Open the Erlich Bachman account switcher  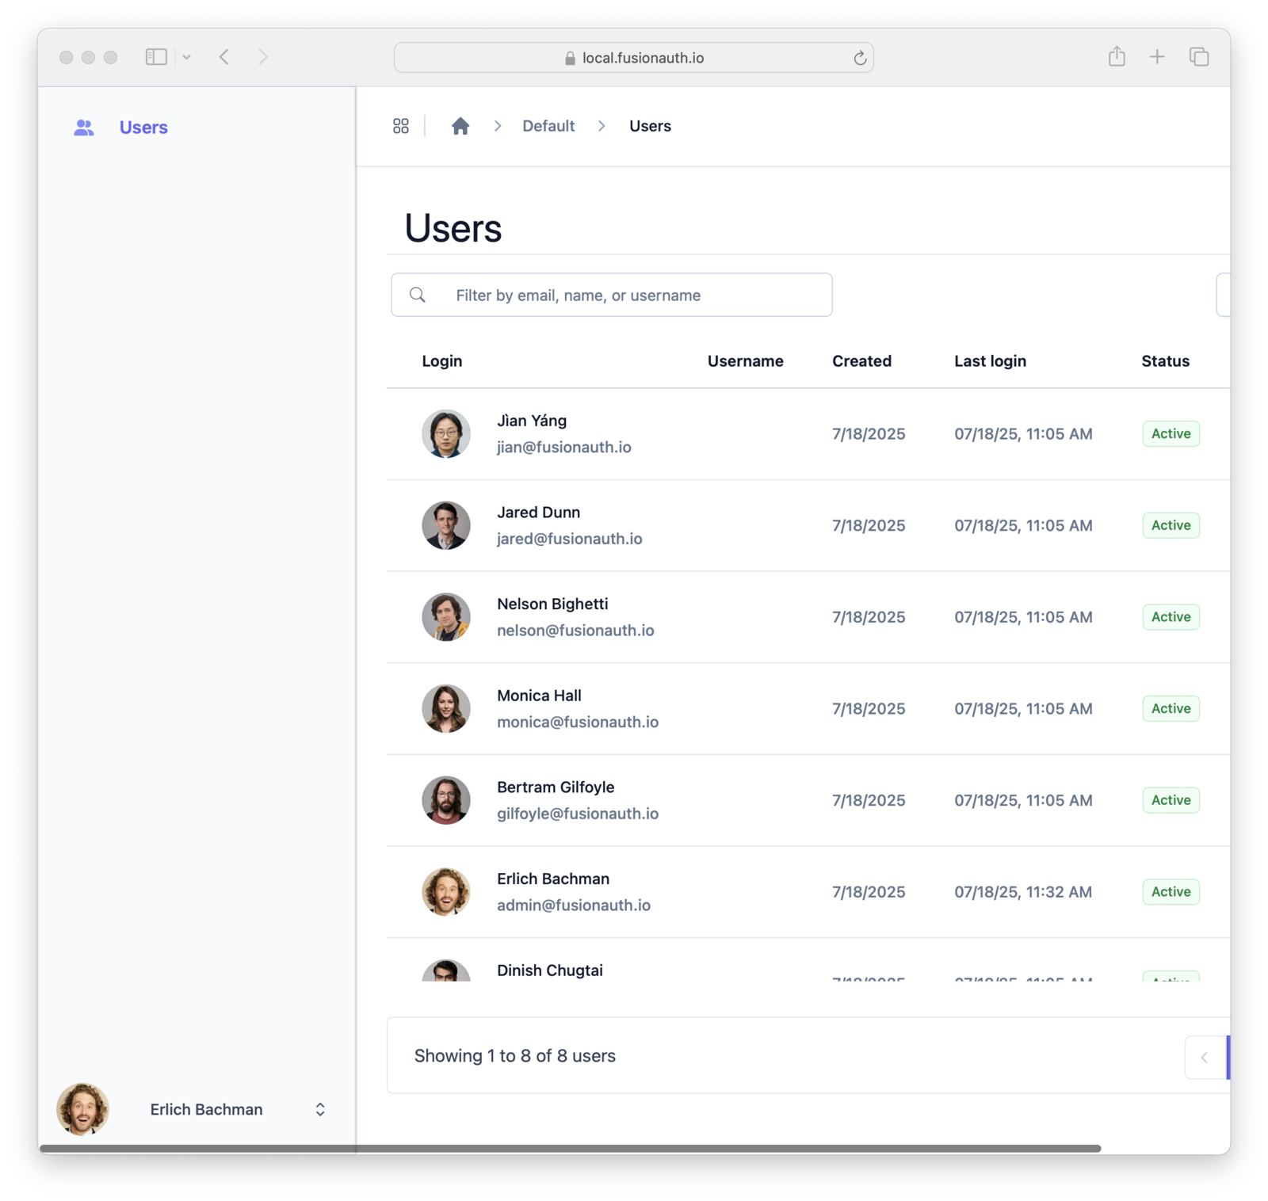pos(206,1109)
